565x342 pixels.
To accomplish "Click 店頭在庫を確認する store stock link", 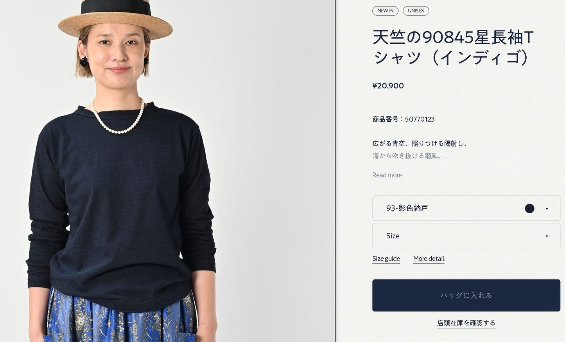I will pyautogui.click(x=466, y=323).
